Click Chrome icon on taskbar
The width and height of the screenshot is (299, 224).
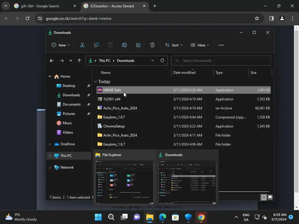point(201,217)
